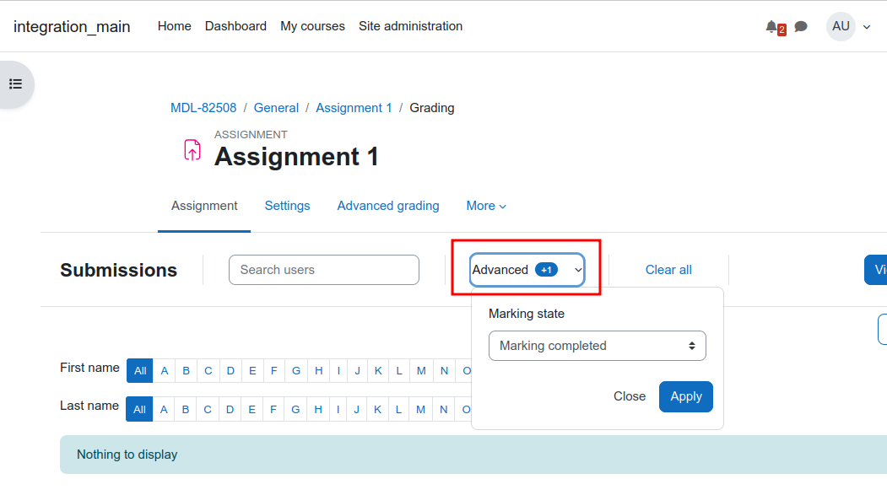Click the integration_main site name
This screenshot has width=887, height=495.
pos(72,26)
